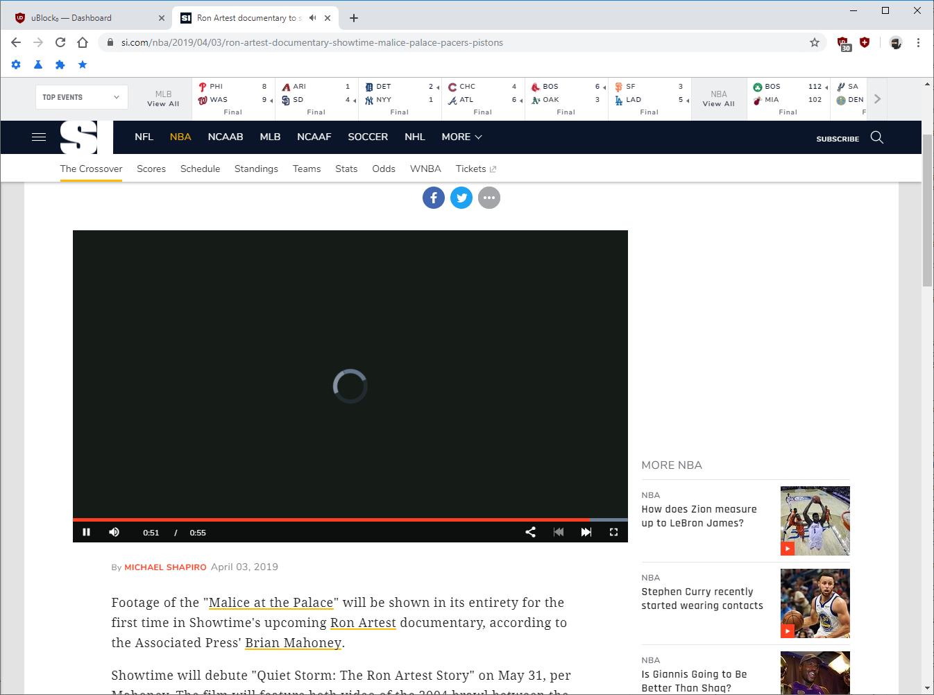Restart the video with the rewind icon
The width and height of the screenshot is (934, 695).
559,532
